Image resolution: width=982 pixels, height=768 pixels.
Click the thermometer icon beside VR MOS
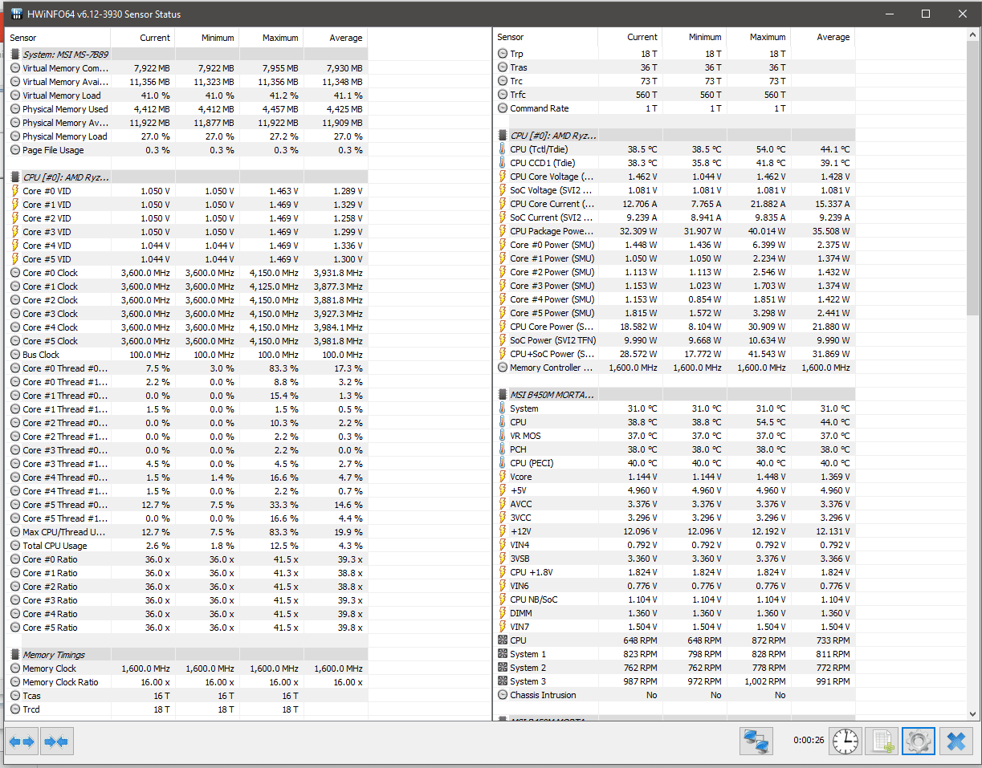(x=503, y=436)
